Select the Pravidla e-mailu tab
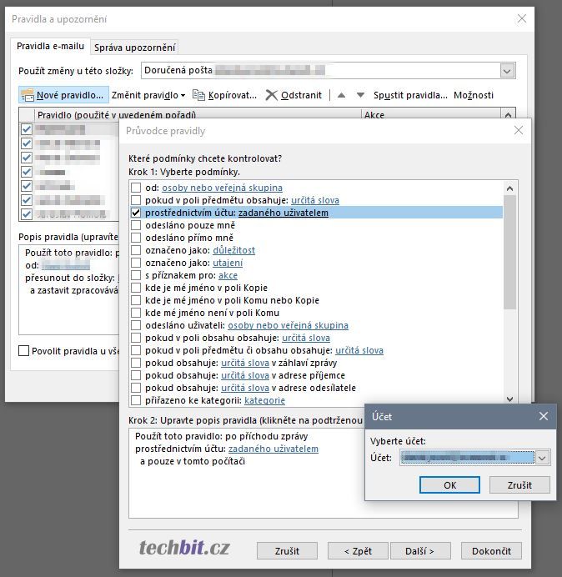This screenshot has height=577, width=562. tap(51, 46)
